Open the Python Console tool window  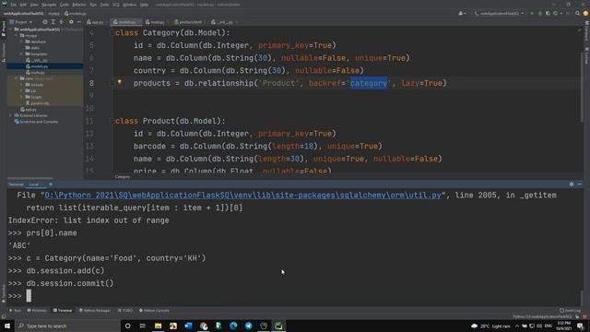click(154, 311)
